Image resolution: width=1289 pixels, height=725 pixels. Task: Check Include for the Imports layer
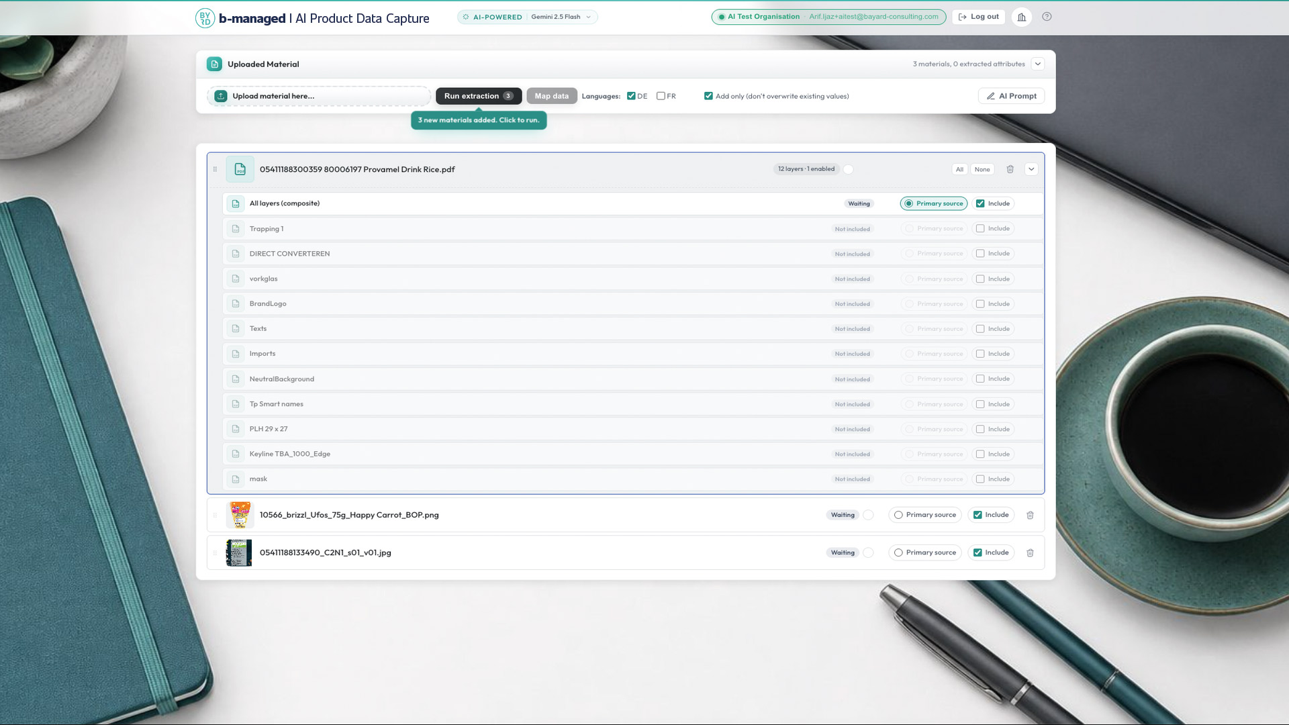point(980,354)
